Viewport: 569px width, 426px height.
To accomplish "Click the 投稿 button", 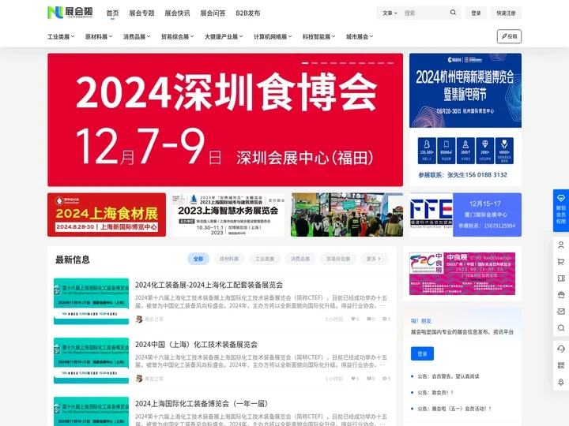I will (509, 36).
